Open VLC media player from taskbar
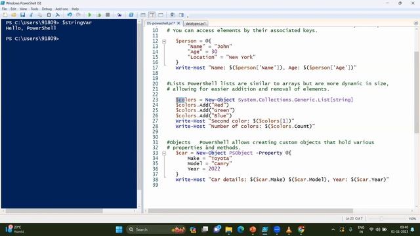 (289, 229)
